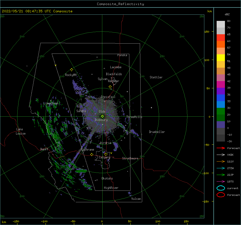The width and height of the screenshot is (241, 225).
Task: Click the Okotoks city label
Action: click(x=107, y=178)
